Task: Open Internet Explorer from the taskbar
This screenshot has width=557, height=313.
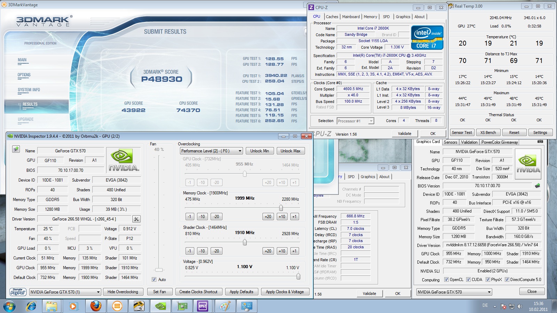Action: point(31,306)
